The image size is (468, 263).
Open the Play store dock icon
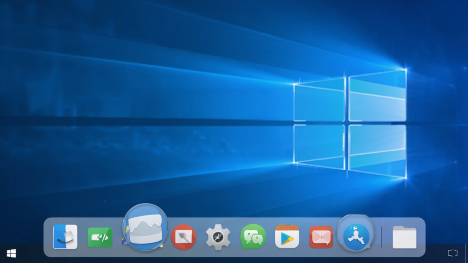click(x=287, y=237)
